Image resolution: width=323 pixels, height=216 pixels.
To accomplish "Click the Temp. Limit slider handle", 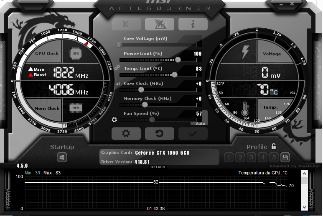I will [175, 74].
